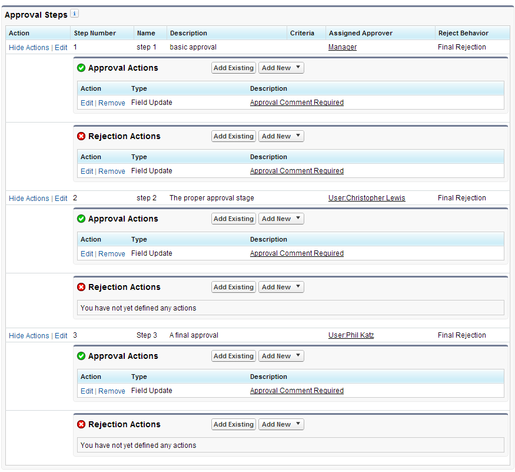Hide Actions for step 3
Image resolution: width=515 pixels, height=472 pixels.
pos(29,336)
